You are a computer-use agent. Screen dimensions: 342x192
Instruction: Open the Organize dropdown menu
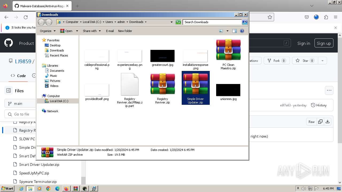48,31
